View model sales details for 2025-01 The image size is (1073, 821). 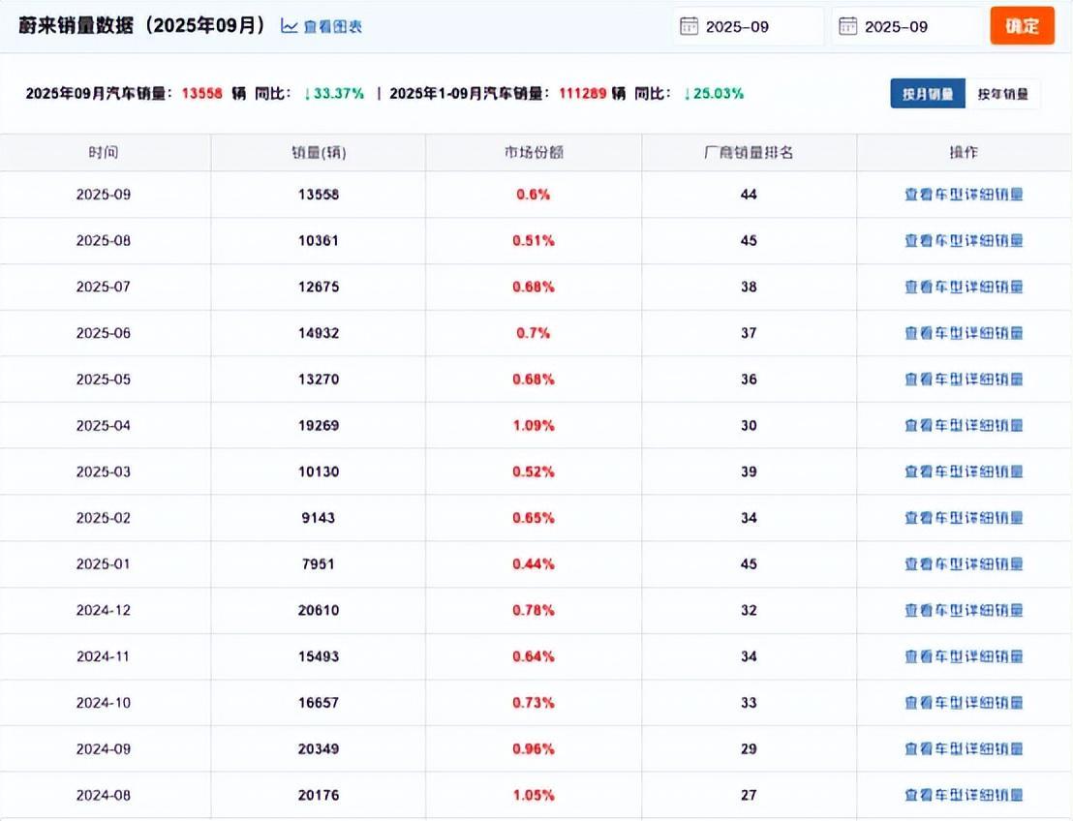click(964, 564)
